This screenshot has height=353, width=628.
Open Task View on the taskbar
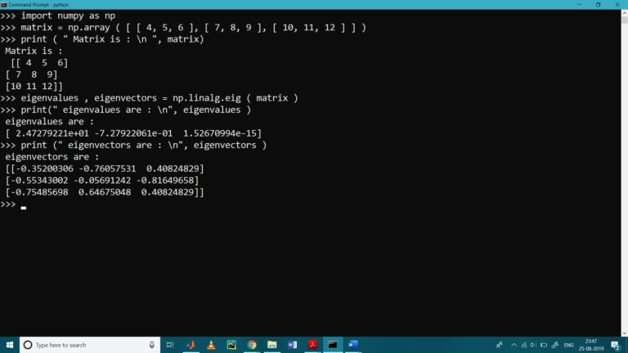coord(170,345)
